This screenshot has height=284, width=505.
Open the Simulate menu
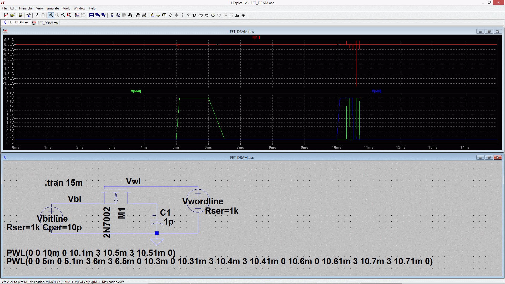pos(52,8)
